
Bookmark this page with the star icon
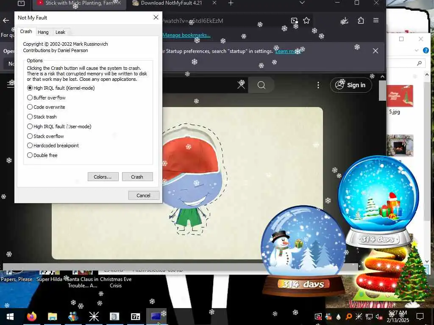coord(306,20)
